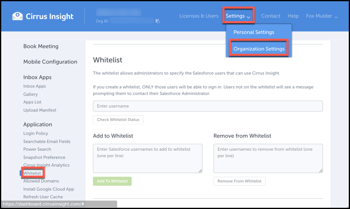350x209 pixels.
Task: Open Login Policy settings
Action: pyautogui.click(x=35, y=133)
